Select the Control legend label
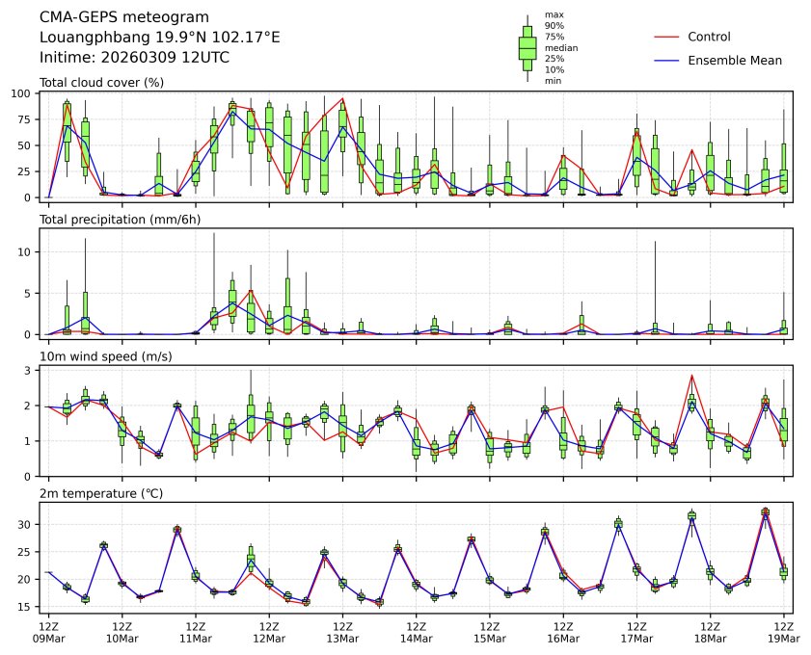The width and height of the screenshot is (811, 655). point(709,37)
